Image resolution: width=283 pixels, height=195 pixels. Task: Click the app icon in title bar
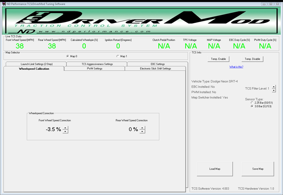(x=4, y=4)
